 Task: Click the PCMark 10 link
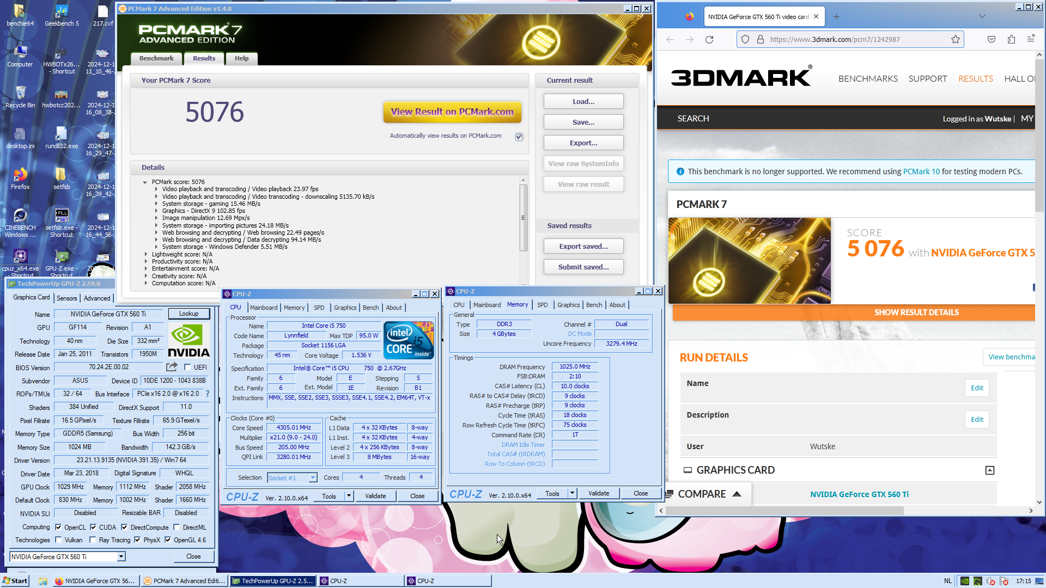click(921, 171)
